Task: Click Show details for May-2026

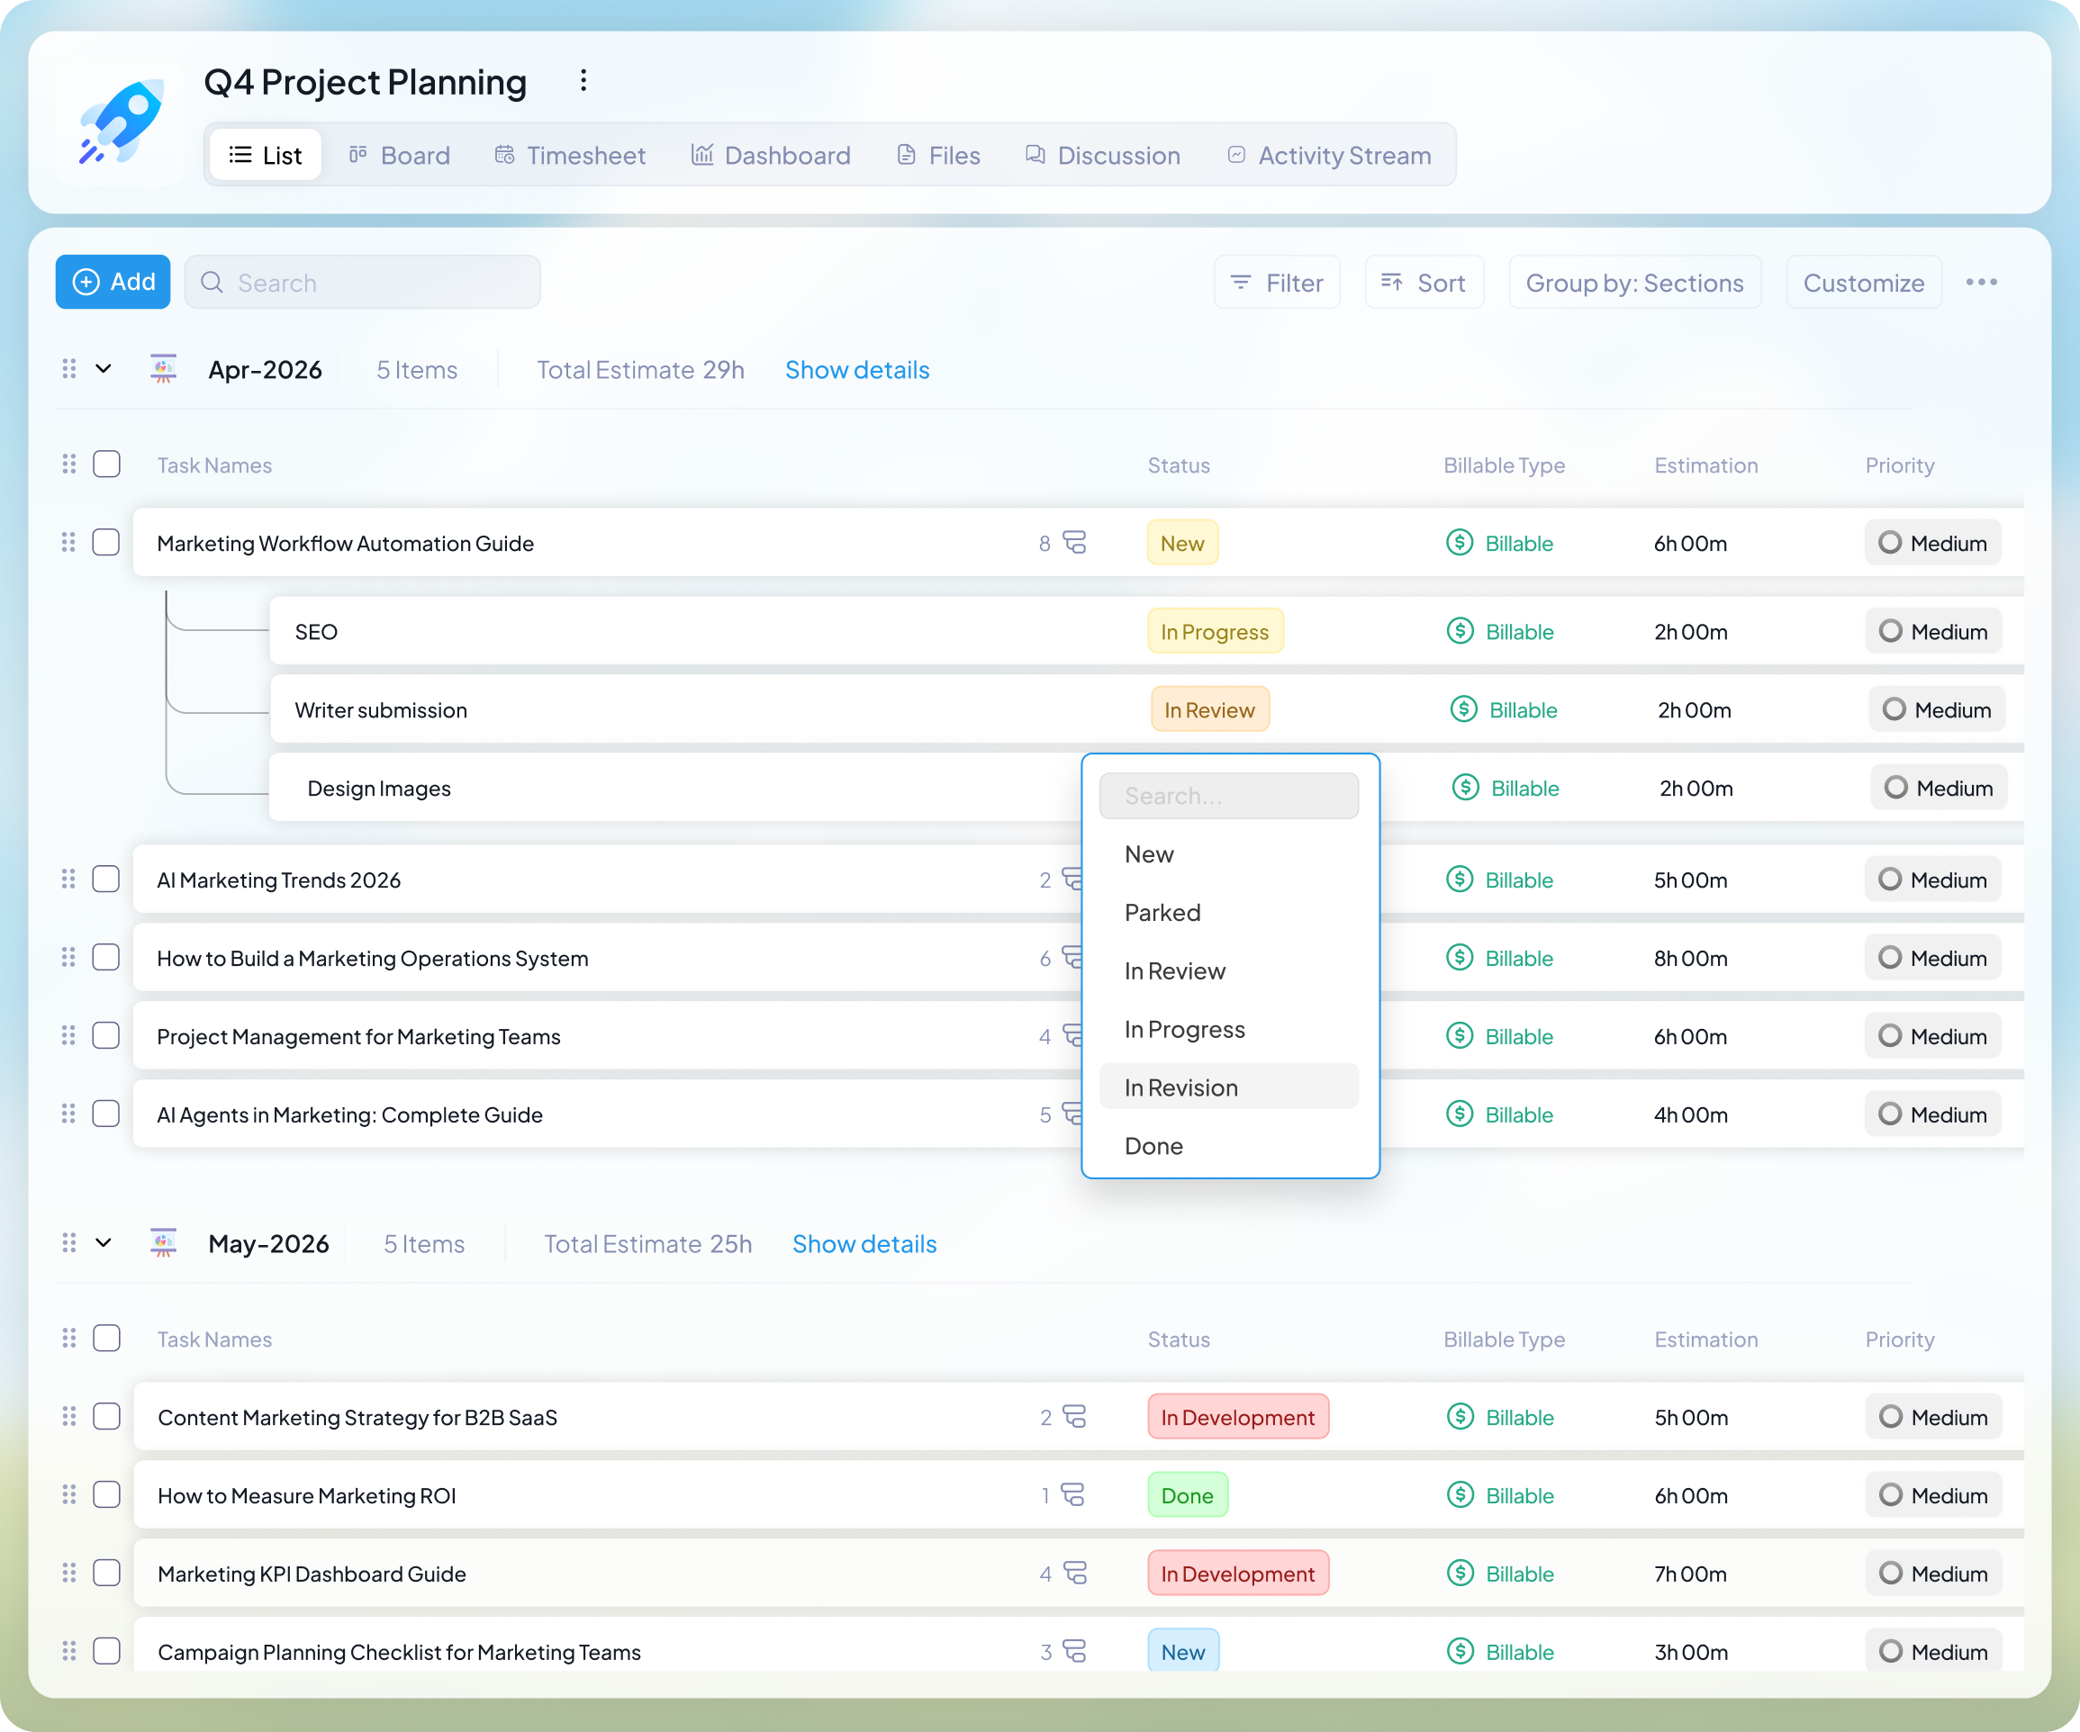Action: click(x=864, y=1244)
